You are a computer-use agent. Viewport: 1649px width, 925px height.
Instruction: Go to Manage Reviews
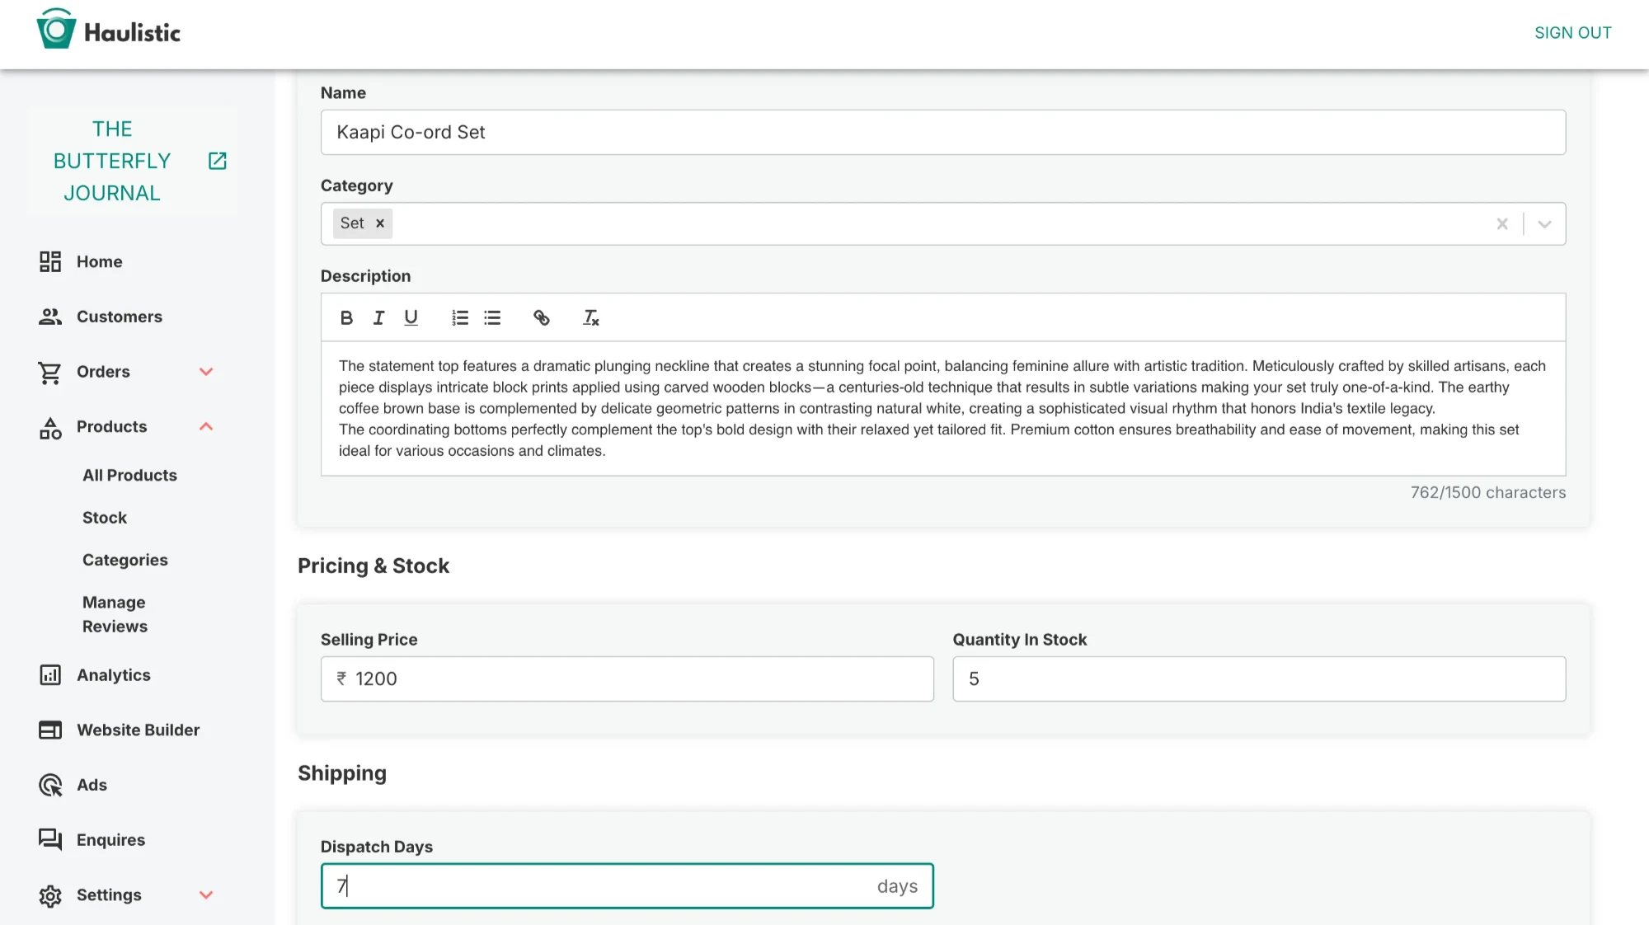[x=115, y=614]
